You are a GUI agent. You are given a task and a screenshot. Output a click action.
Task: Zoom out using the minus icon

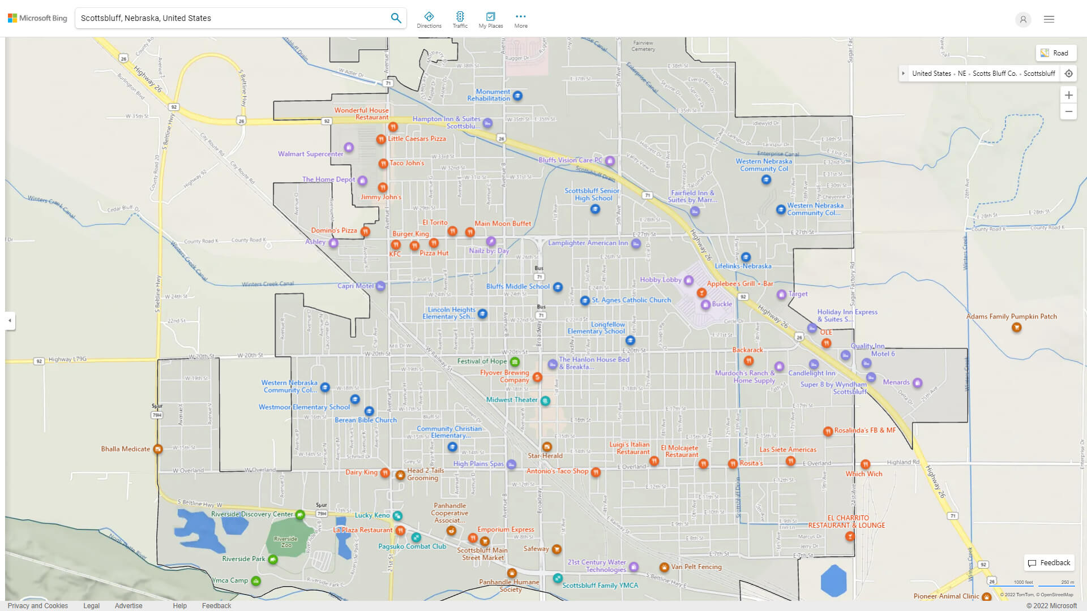(x=1069, y=111)
